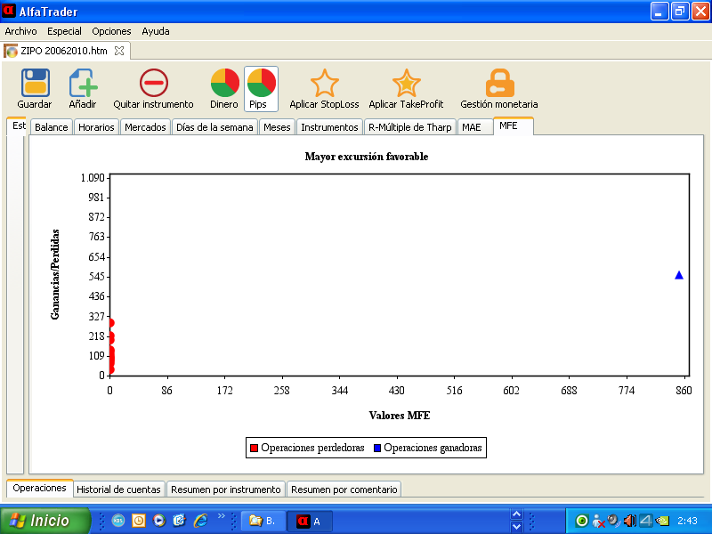Click the Windows Inicio start button
712x534 pixels.
pyautogui.click(x=44, y=521)
